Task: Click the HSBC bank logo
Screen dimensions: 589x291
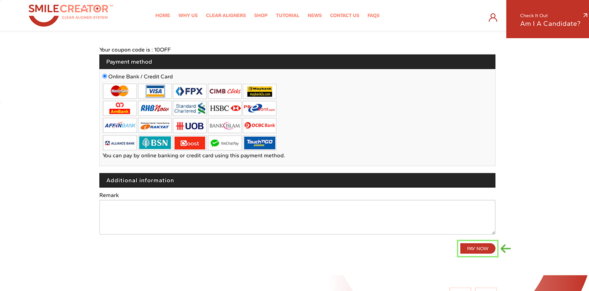Action: coord(225,108)
